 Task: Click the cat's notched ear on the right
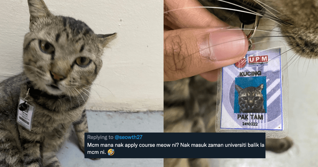pyautogui.click(x=107, y=39)
